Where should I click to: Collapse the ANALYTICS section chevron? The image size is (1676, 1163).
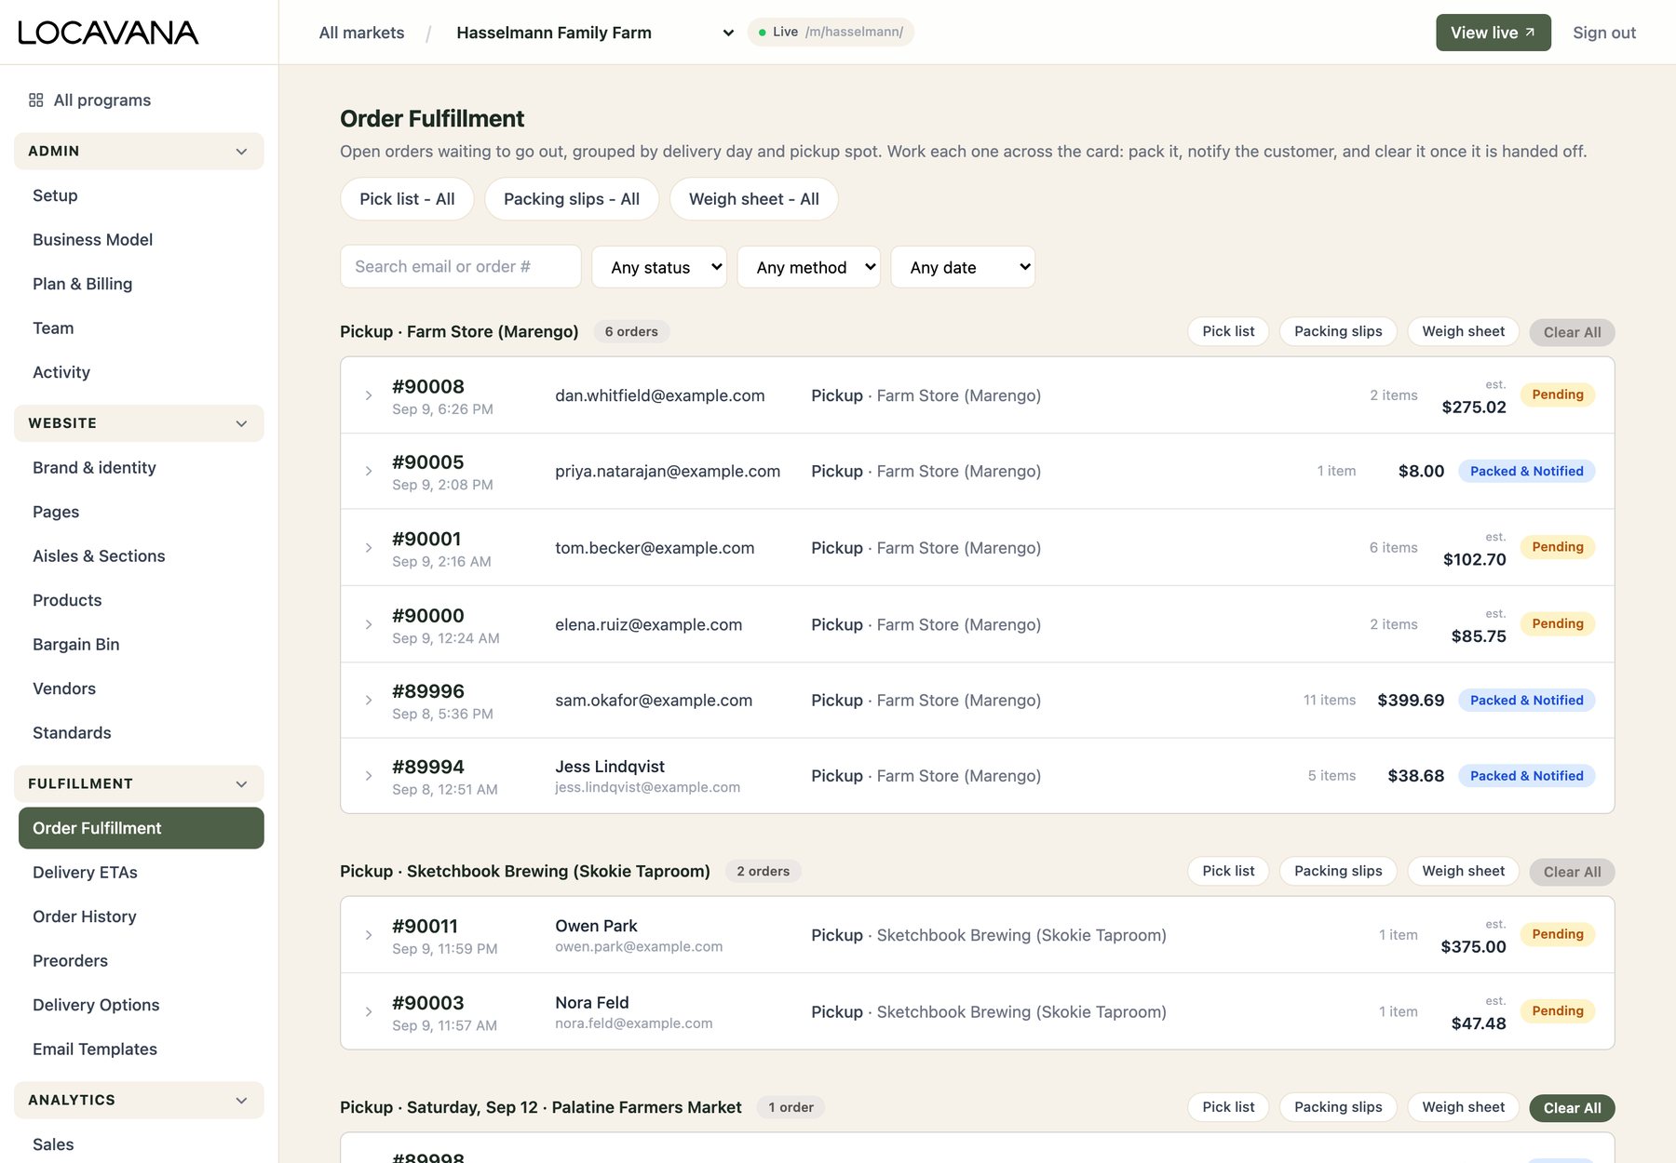[x=241, y=1101]
